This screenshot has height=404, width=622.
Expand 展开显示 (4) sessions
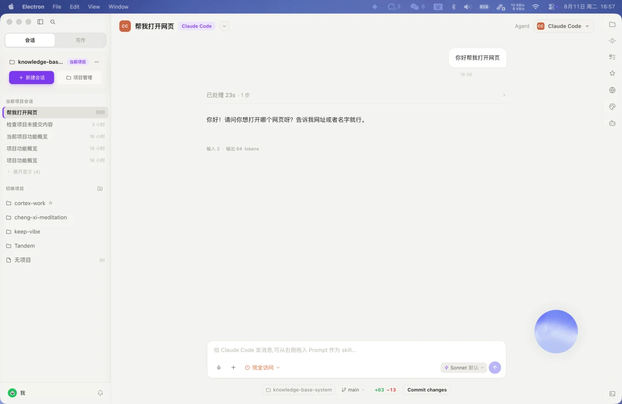tap(24, 172)
